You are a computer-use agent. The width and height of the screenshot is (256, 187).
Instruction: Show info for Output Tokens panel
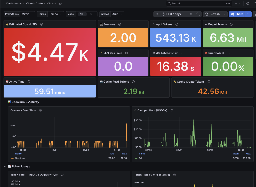click(231, 24)
